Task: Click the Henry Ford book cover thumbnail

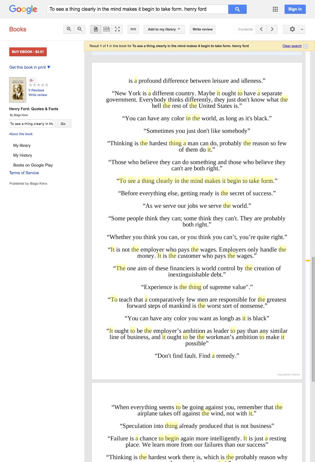Action: 18,90
